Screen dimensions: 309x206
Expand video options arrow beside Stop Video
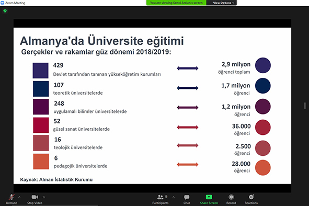coord(44,197)
